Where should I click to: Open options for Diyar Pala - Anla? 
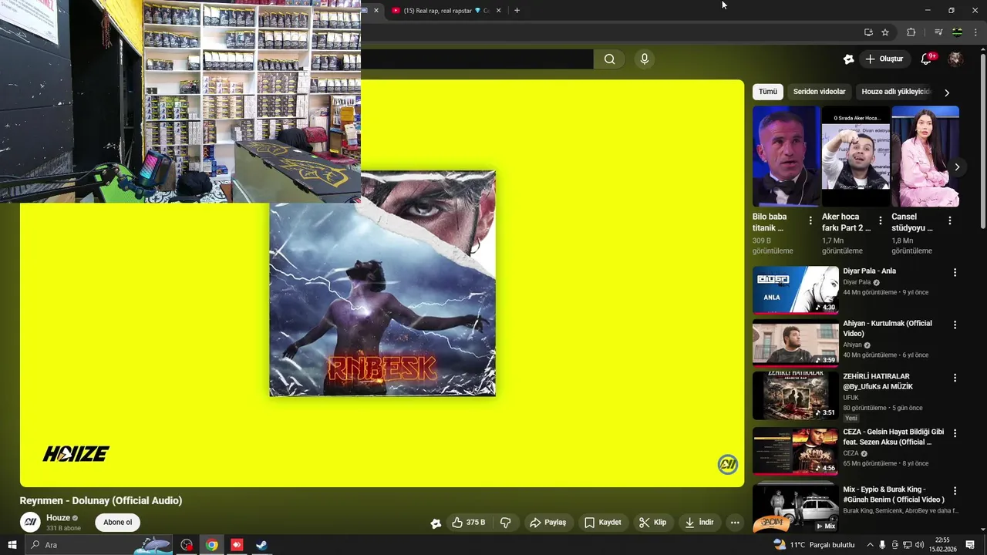(x=955, y=273)
